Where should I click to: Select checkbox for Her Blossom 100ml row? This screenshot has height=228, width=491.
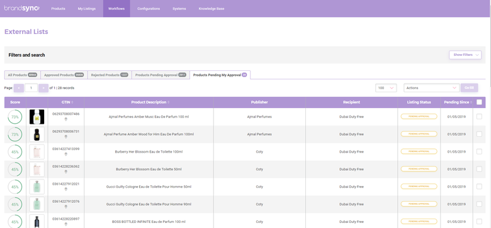479,151
